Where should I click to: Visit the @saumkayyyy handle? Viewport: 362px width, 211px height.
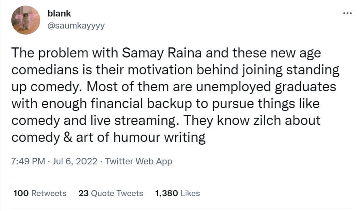click(x=76, y=25)
